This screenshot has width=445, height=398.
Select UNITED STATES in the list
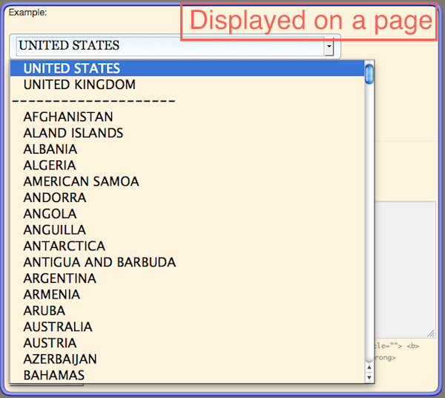click(x=188, y=68)
